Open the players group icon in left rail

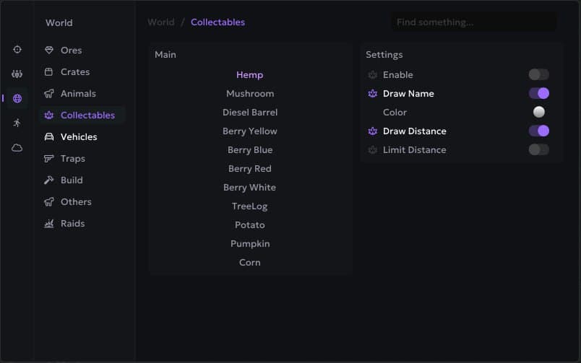[17, 74]
